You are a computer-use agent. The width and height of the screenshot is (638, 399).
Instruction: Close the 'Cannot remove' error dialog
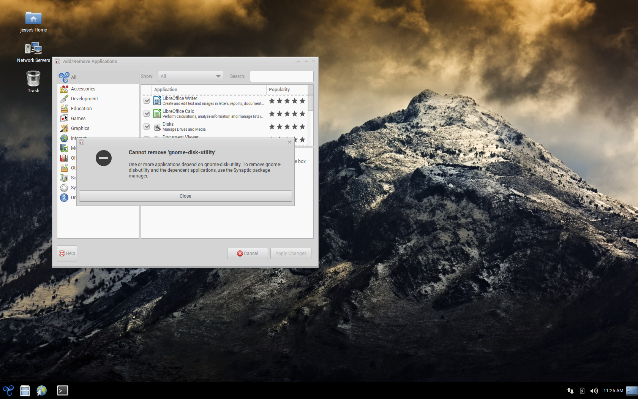click(x=185, y=196)
